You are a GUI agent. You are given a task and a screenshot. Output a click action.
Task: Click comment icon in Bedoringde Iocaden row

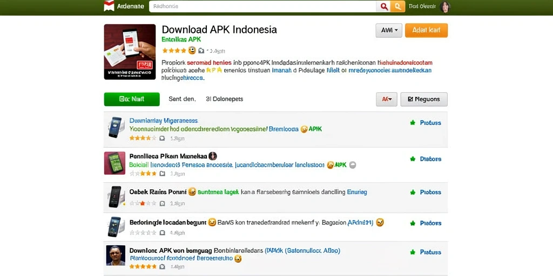click(162, 233)
